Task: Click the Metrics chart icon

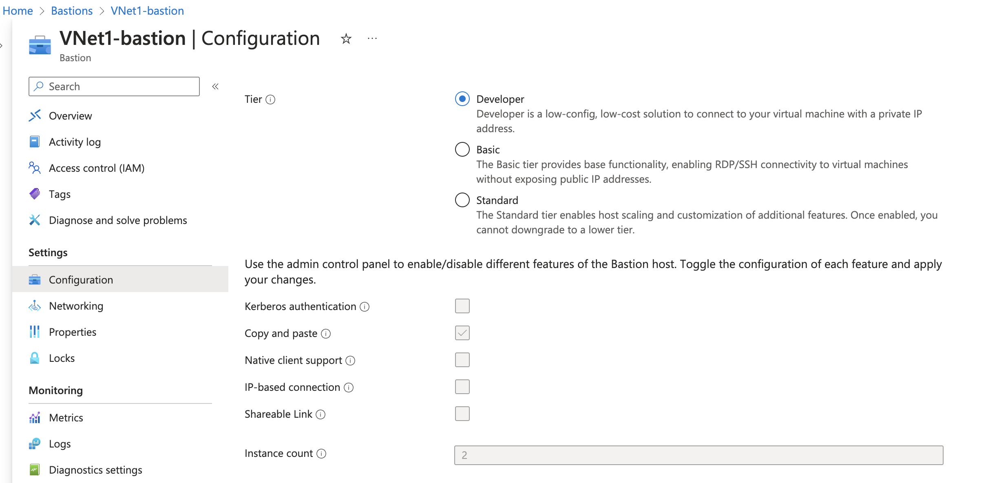Action: point(35,417)
